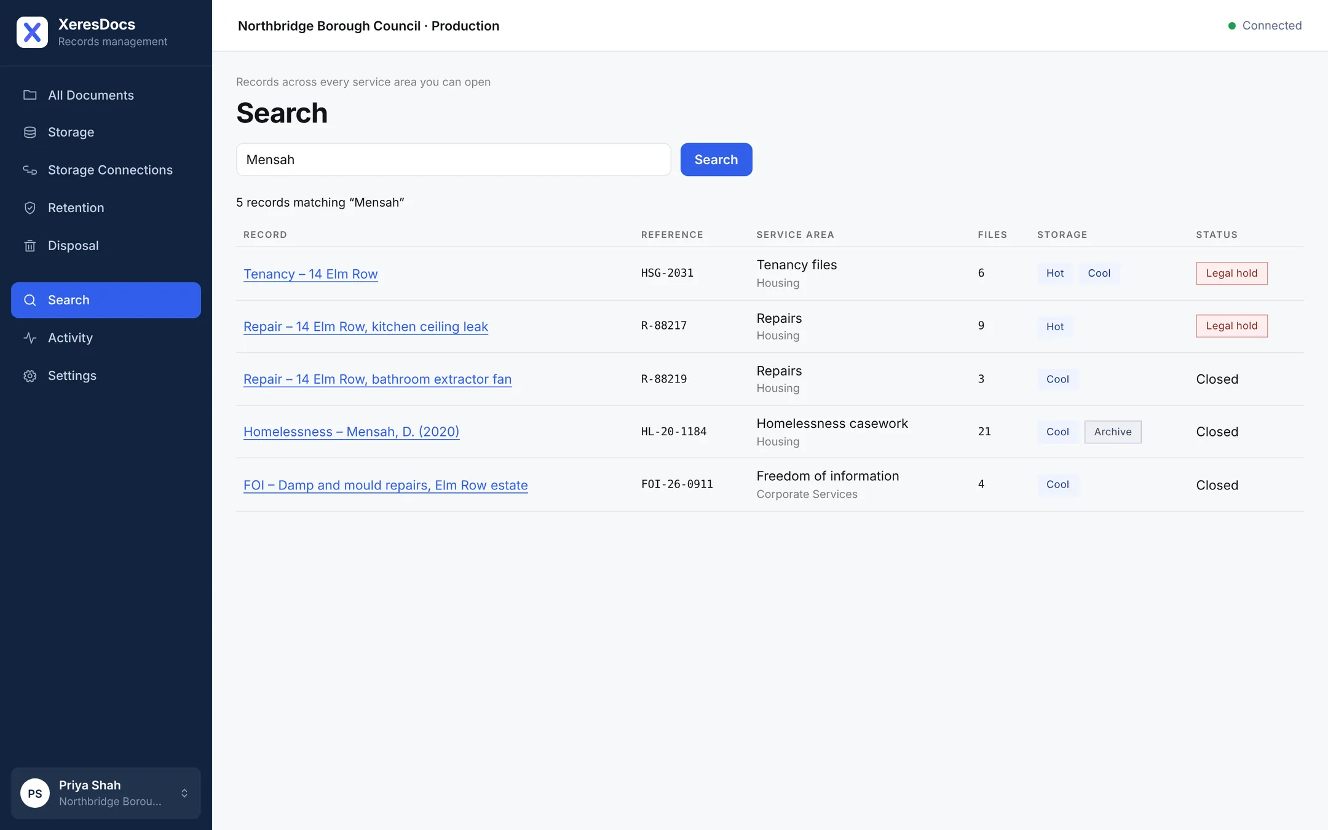This screenshot has width=1328, height=830.
Task: Open Settings from the sidebar
Action: pos(106,376)
